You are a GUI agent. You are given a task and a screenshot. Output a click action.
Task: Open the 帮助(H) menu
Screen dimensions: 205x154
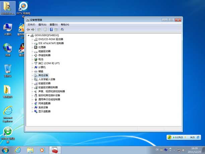[x=65, y=24]
